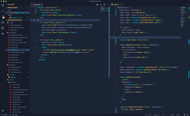Screen dimensions: 190x116
Task: Click the master branch indicator
Action: (5, 115)
